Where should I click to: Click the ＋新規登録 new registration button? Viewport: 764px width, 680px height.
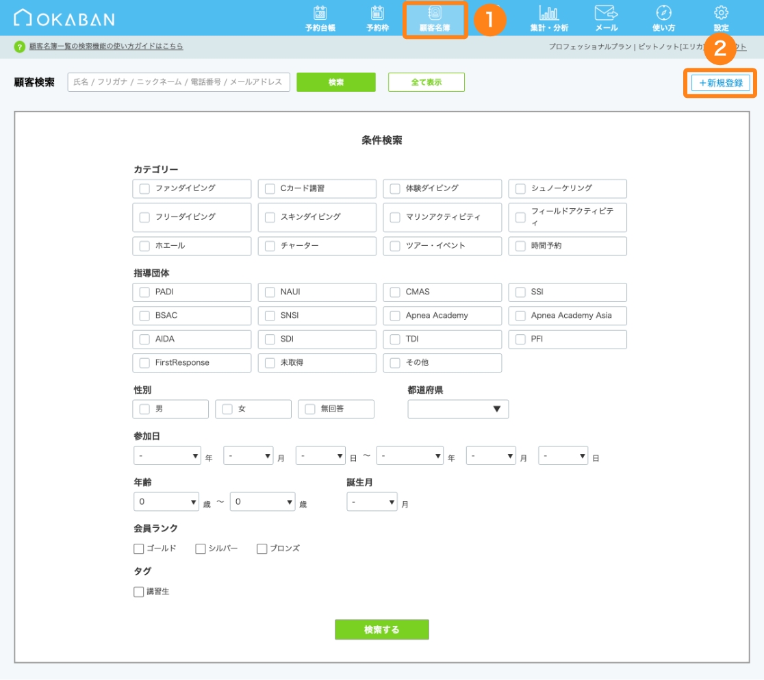[x=721, y=83]
